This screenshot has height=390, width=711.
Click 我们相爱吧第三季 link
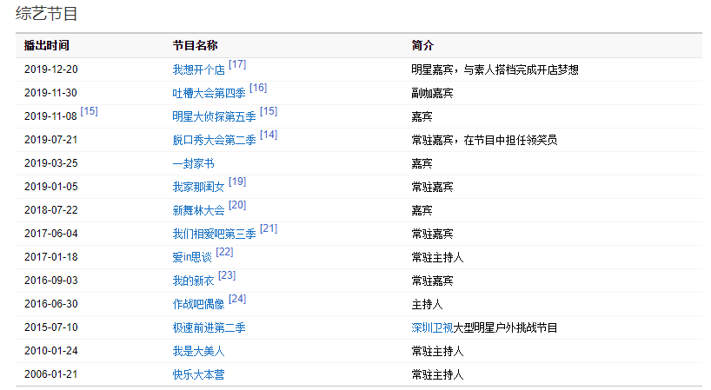[214, 235]
